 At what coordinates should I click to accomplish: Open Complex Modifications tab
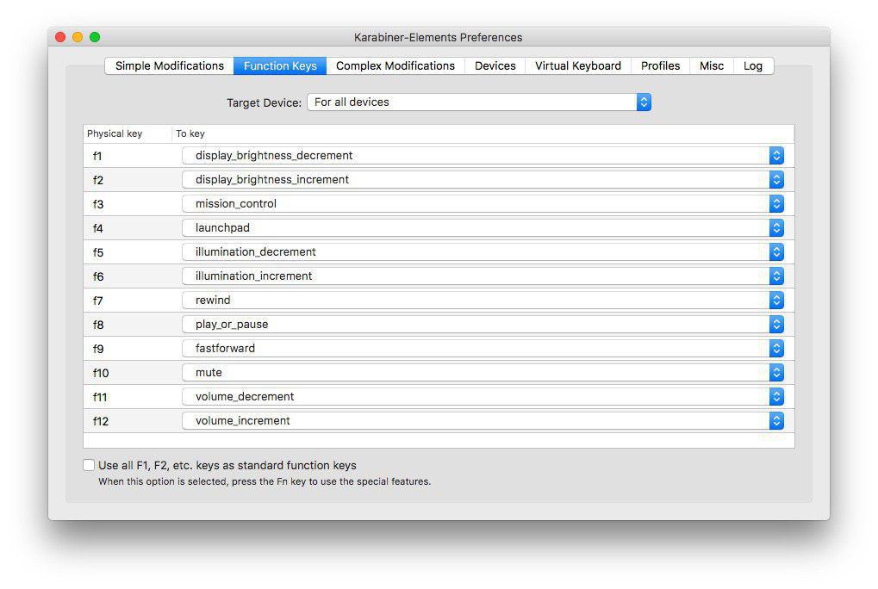[x=395, y=66]
